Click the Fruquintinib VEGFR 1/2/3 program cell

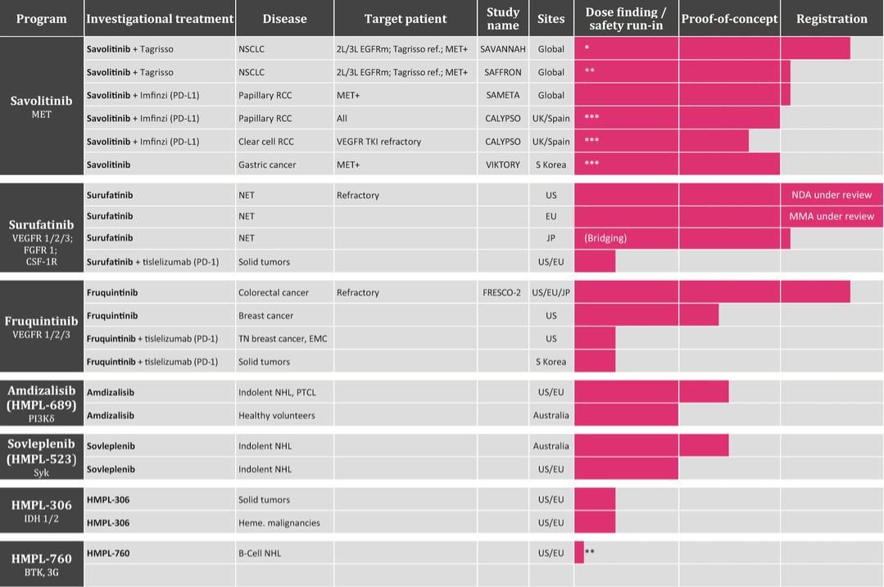[x=42, y=327]
